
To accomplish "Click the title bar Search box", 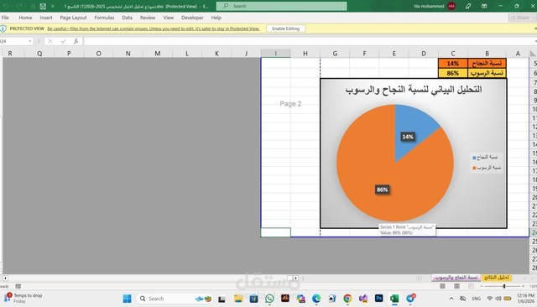I will tap(281, 6).
